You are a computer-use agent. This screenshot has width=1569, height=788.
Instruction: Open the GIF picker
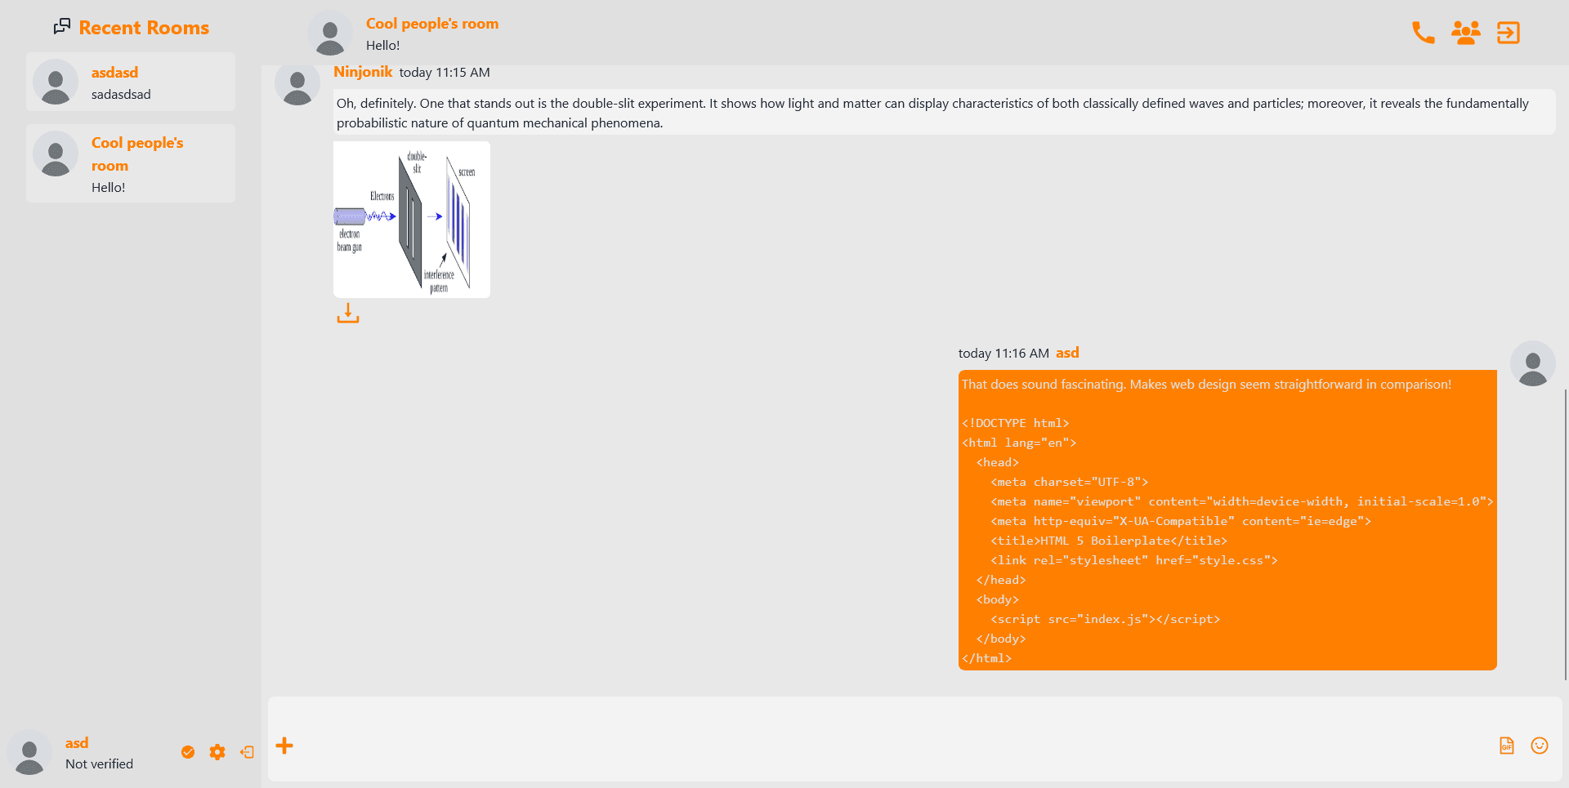[x=1506, y=746]
